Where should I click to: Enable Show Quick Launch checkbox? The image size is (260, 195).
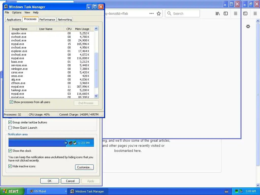pyautogui.click(x=10, y=128)
